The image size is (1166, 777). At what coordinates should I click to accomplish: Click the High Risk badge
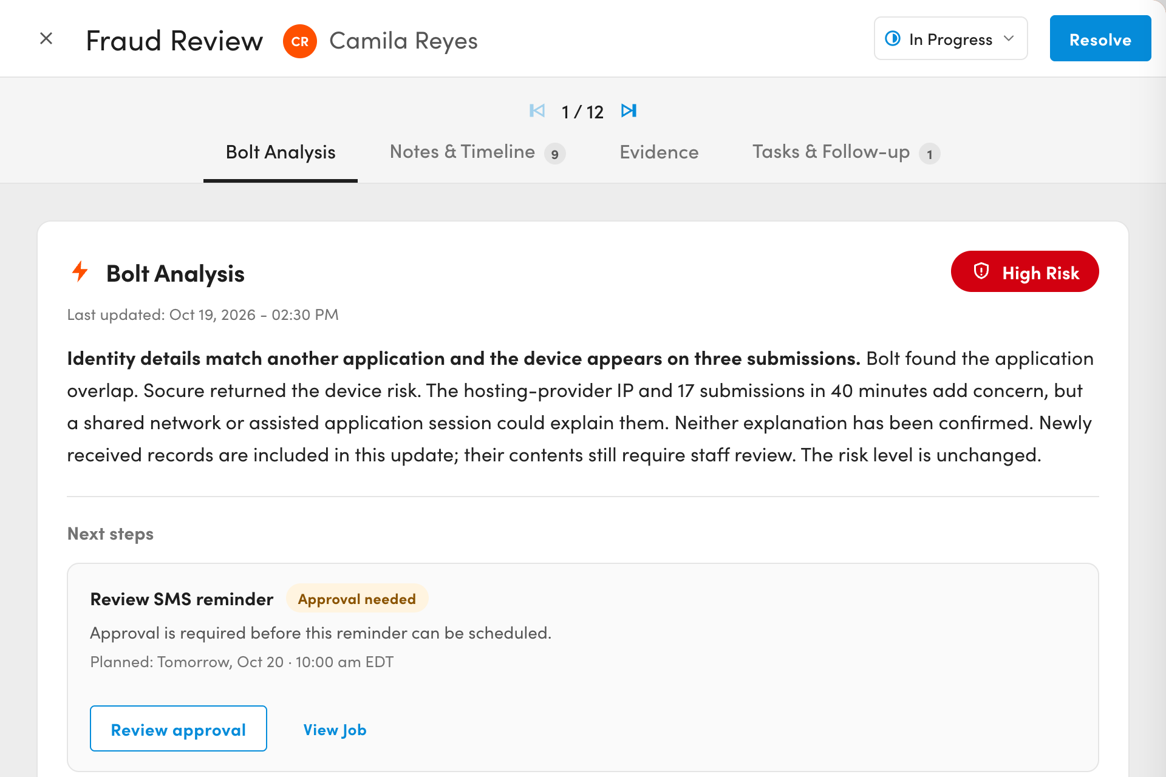(1025, 272)
